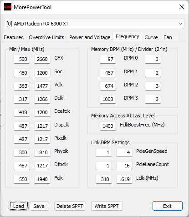The image size is (189, 217).
Task: Focus PcieLaneCount maximum field showing 16
Action: 124,166
